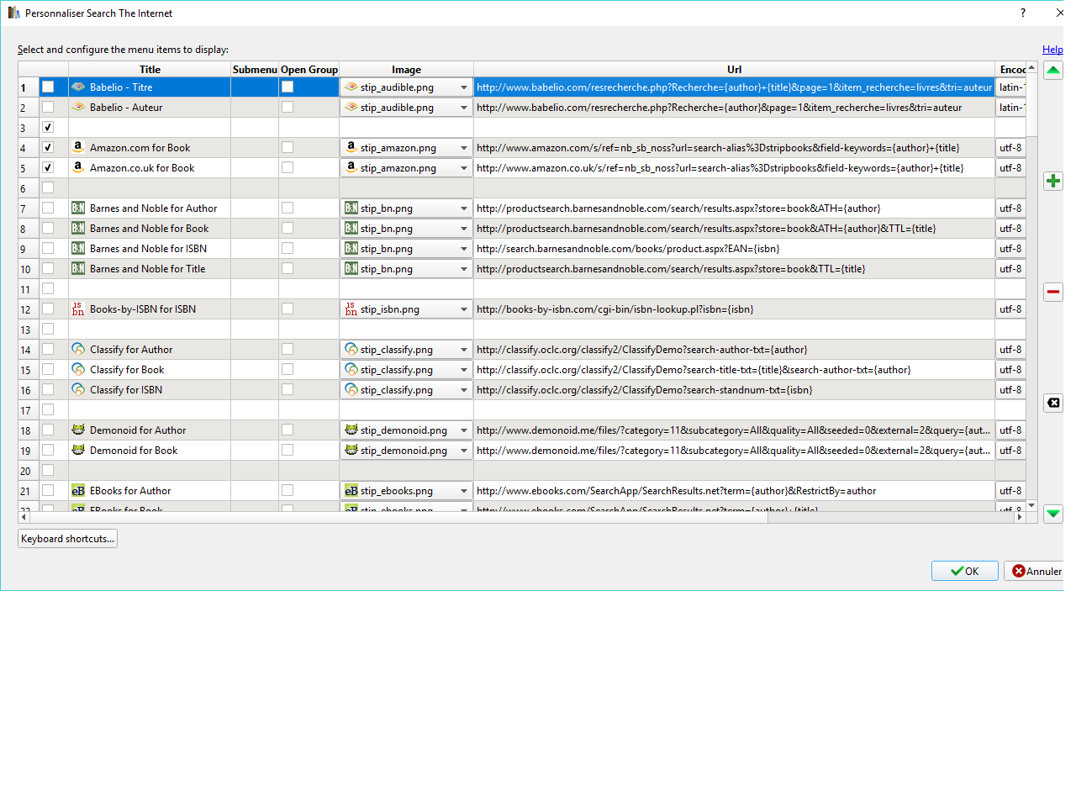The image size is (1076, 807).
Task: Select row 12 by its row number header
Action: click(29, 309)
